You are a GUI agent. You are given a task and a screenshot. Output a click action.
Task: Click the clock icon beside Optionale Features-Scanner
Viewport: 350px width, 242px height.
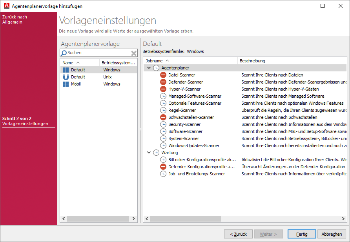163,103
